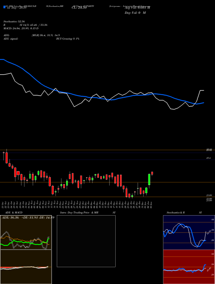
Task: Click the blue Stochastics chart panel
Action: click(x=189, y=232)
